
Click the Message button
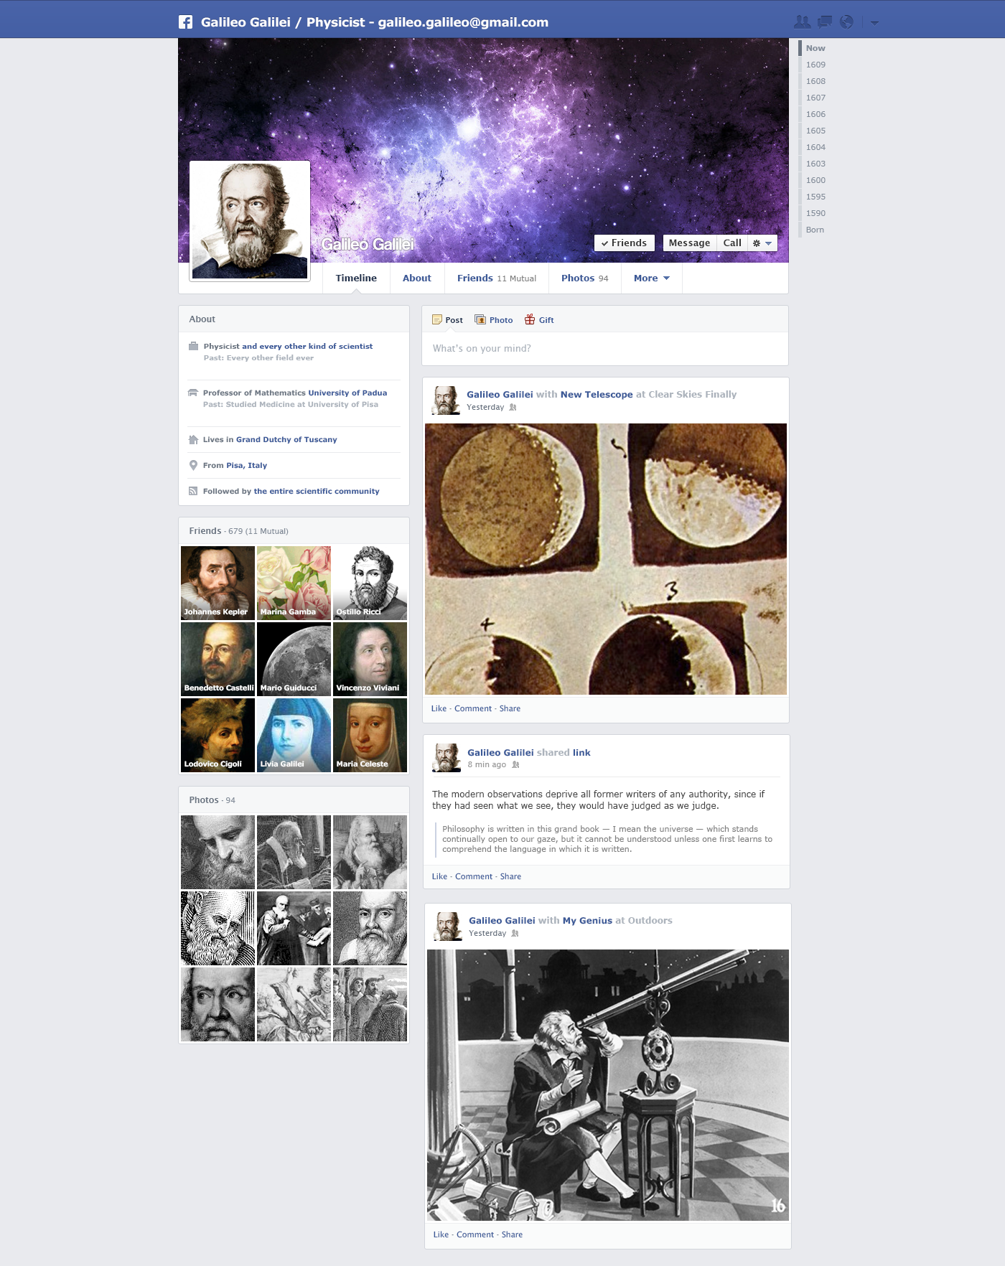pyautogui.click(x=689, y=243)
